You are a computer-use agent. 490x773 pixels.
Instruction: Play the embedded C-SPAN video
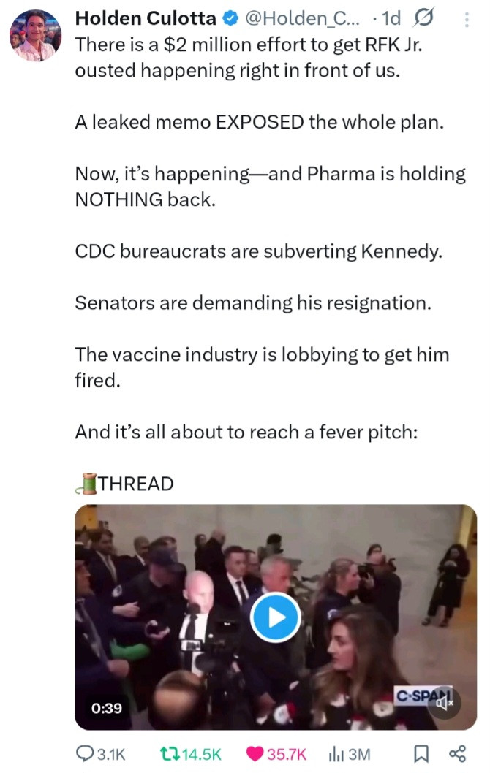(x=275, y=617)
